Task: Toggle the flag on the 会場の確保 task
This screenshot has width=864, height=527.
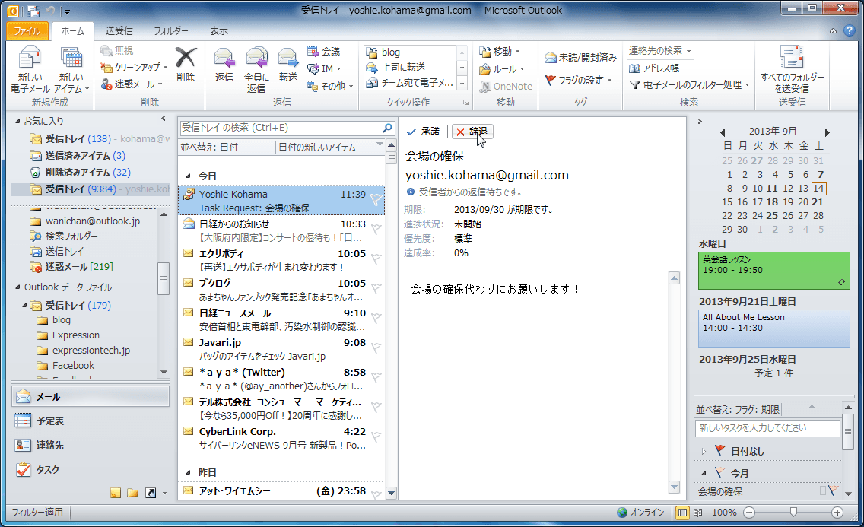Action: (x=832, y=490)
